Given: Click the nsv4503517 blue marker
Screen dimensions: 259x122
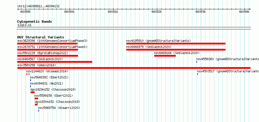Looking at the screenshot, I should tap(198, 74).
